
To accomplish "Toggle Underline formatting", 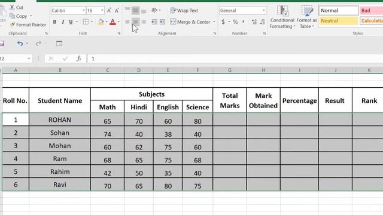I will click(x=71, y=22).
